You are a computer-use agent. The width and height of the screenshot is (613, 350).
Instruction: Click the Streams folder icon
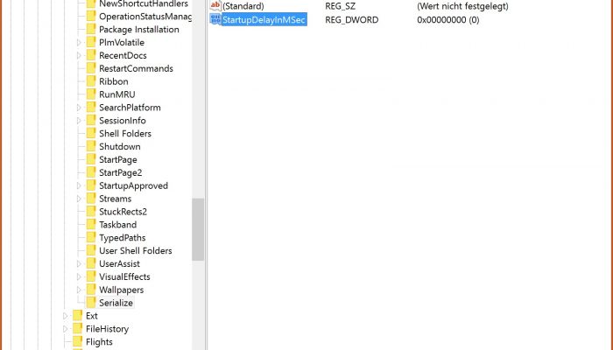tap(91, 199)
